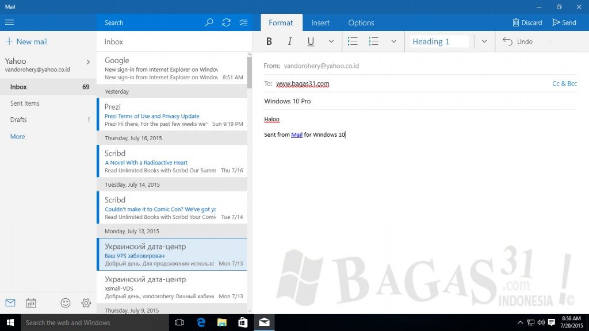589x331 pixels.
Task: Open Mail settings gear
Action: coord(86,303)
